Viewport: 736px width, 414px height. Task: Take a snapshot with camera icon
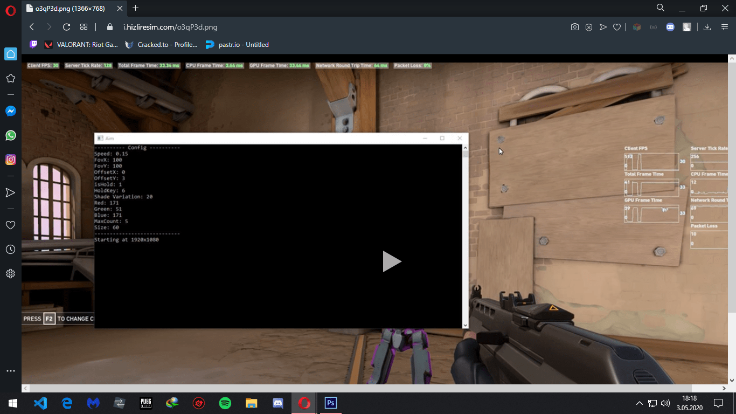[x=575, y=27]
